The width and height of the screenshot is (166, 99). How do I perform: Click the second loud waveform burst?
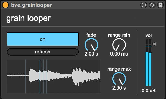tap(86, 76)
